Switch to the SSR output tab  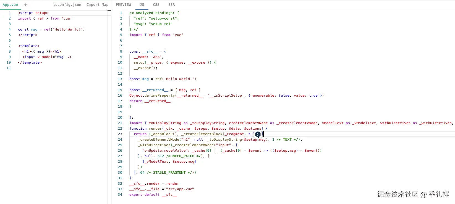(x=172, y=5)
